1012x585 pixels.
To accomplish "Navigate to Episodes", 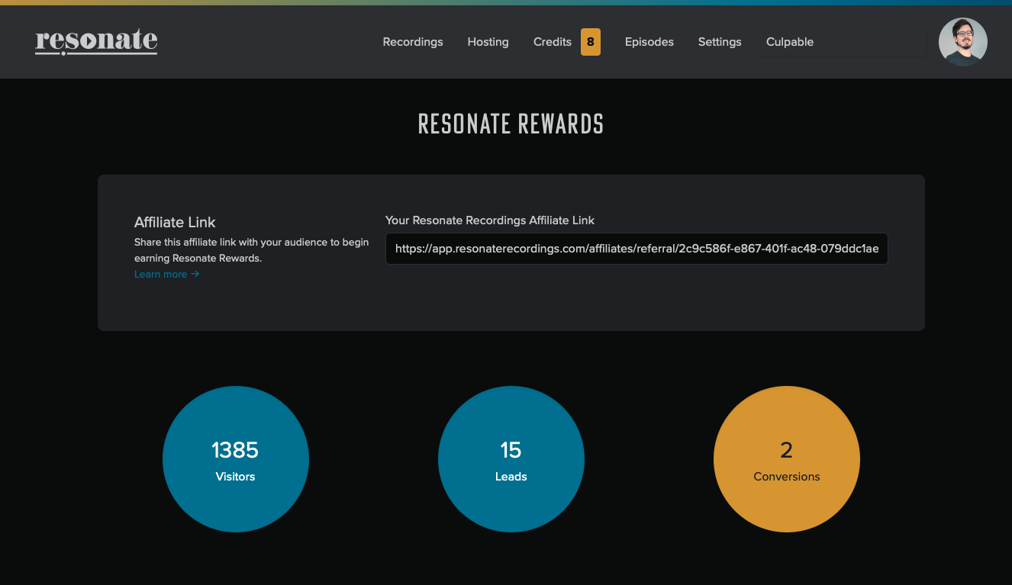I will point(649,42).
